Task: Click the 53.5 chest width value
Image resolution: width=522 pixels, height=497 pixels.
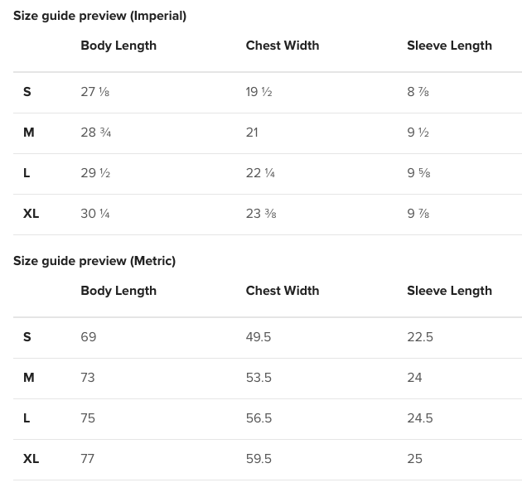Action: [259, 378]
